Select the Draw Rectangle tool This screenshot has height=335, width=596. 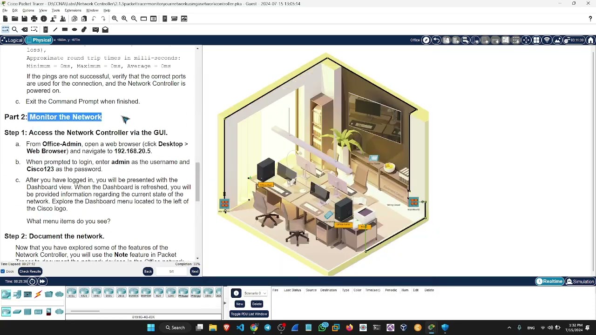65,29
